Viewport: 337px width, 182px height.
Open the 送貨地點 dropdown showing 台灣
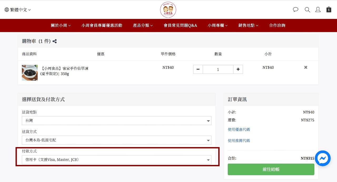117,121
